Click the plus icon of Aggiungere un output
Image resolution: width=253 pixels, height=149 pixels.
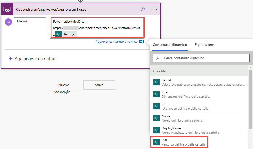(10, 59)
